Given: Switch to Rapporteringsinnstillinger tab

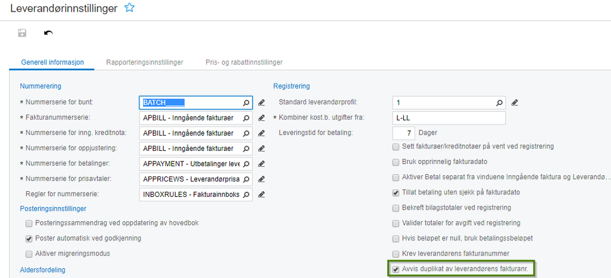Looking at the screenshot, I should click(x=144, y=62).
